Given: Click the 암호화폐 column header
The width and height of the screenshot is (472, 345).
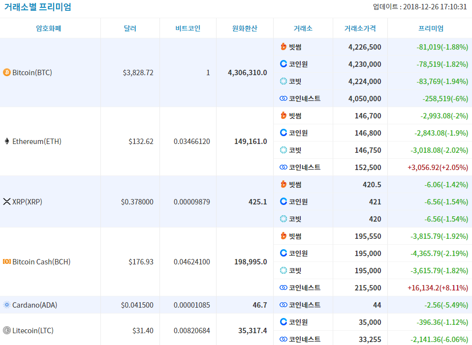Looking at the screenshot, I should coord(48,28).
